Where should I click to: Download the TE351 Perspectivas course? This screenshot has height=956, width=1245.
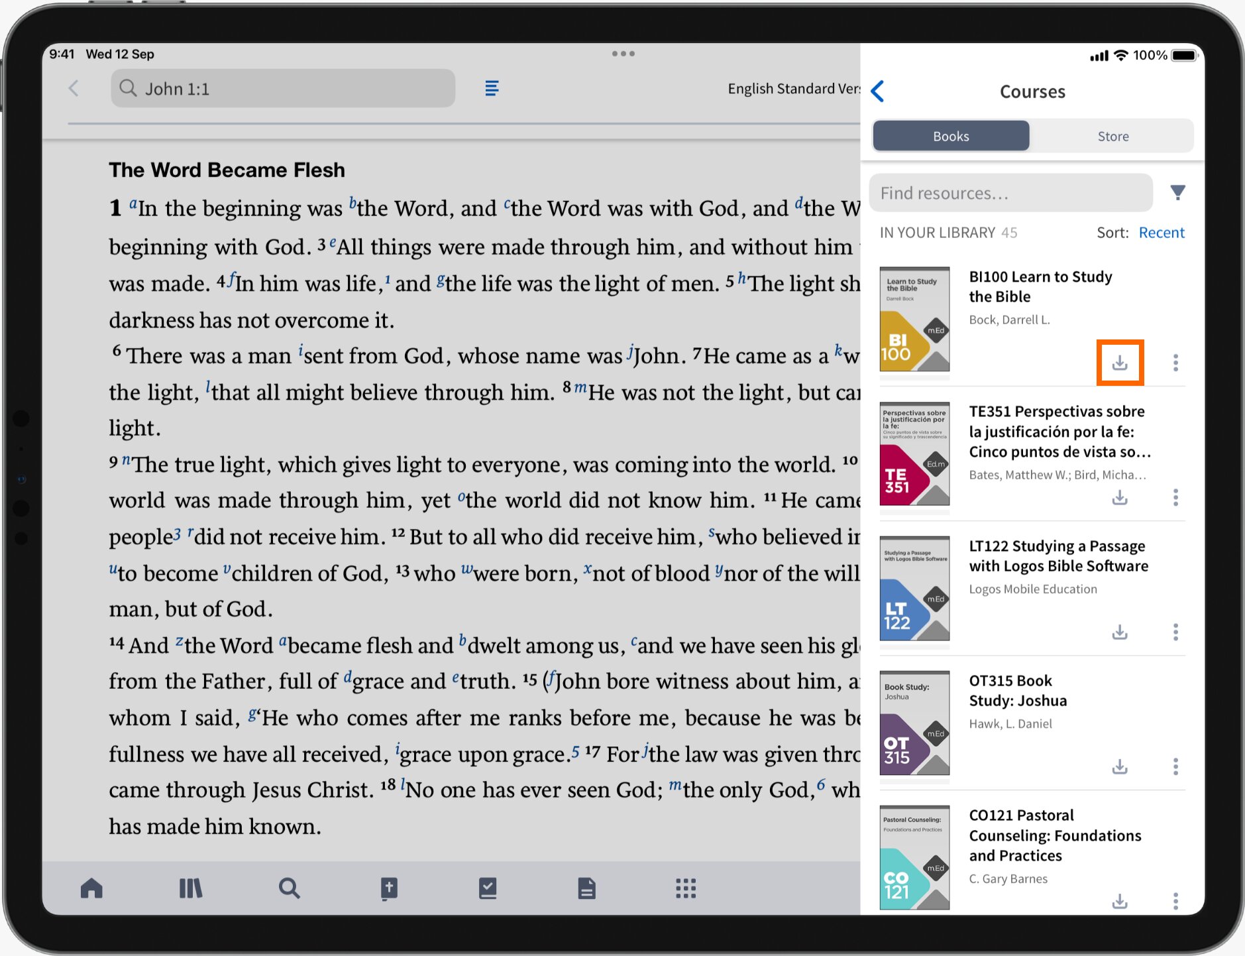point(1120,497)
